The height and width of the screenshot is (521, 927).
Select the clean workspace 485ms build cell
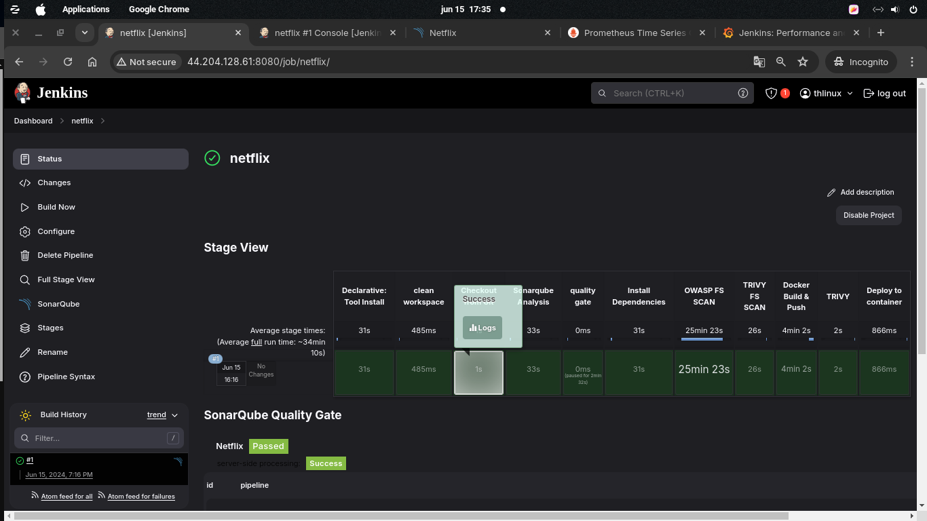(x=423, y=372)
